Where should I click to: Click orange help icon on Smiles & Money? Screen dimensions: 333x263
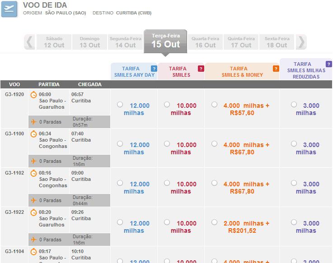point(276,69)
